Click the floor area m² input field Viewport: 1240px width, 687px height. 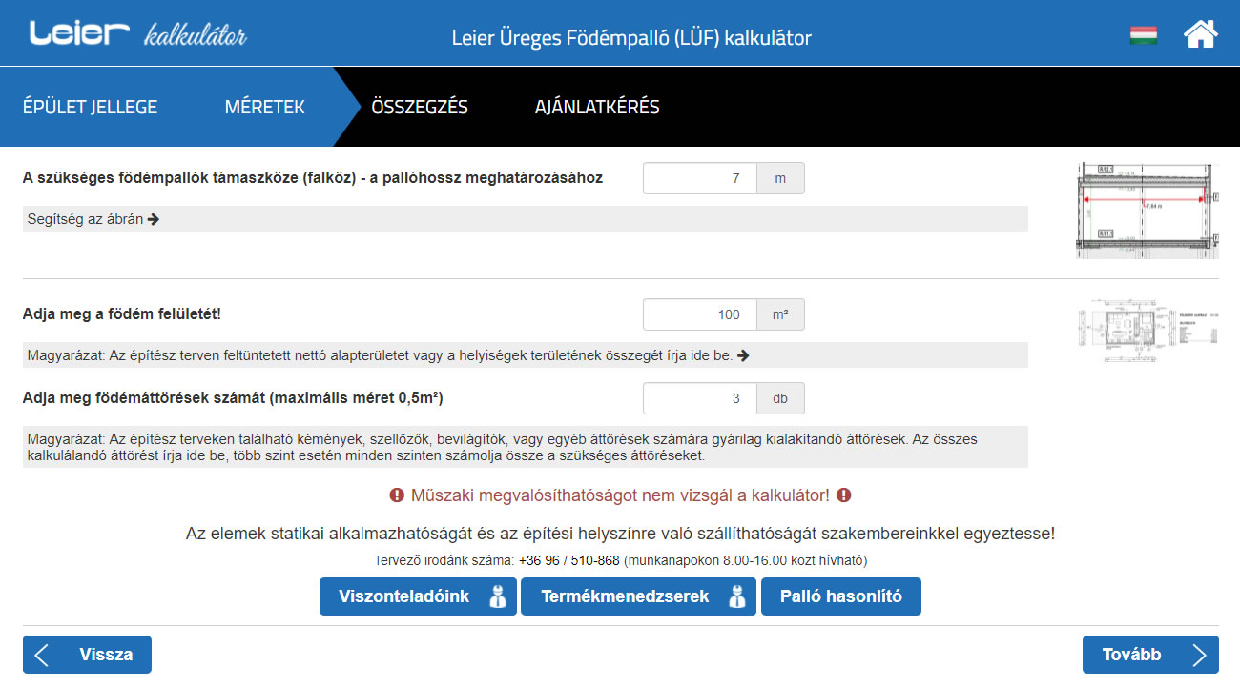point(700,314)
